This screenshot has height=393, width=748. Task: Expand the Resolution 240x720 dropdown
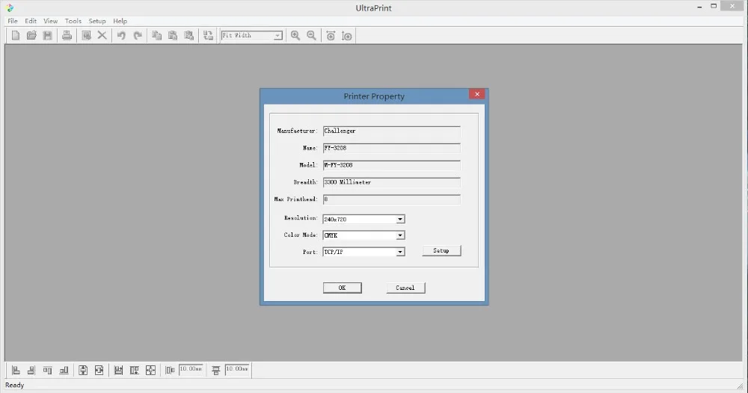(x=400, y=219)
